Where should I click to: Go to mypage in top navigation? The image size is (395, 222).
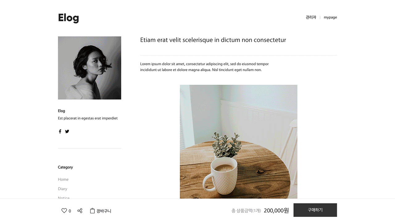click(x=330, y=17)
